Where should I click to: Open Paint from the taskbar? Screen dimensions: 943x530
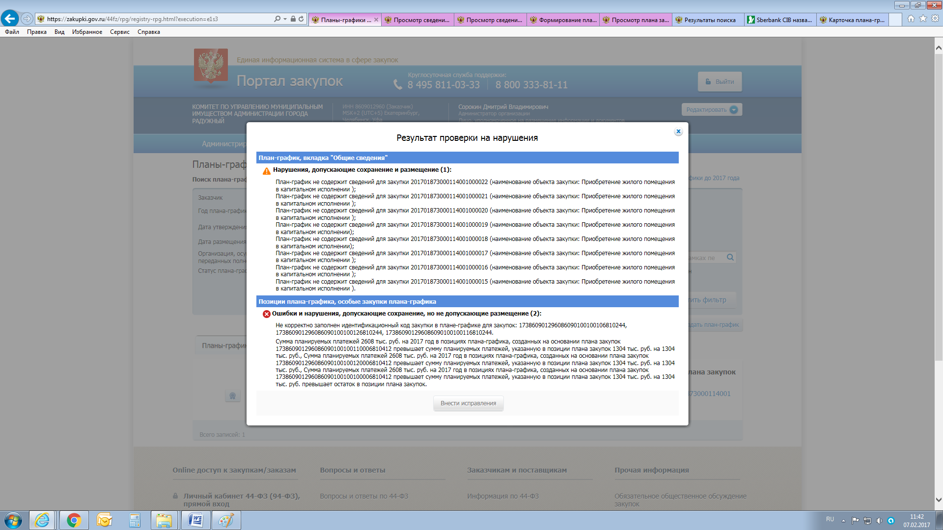coord(226,520)
